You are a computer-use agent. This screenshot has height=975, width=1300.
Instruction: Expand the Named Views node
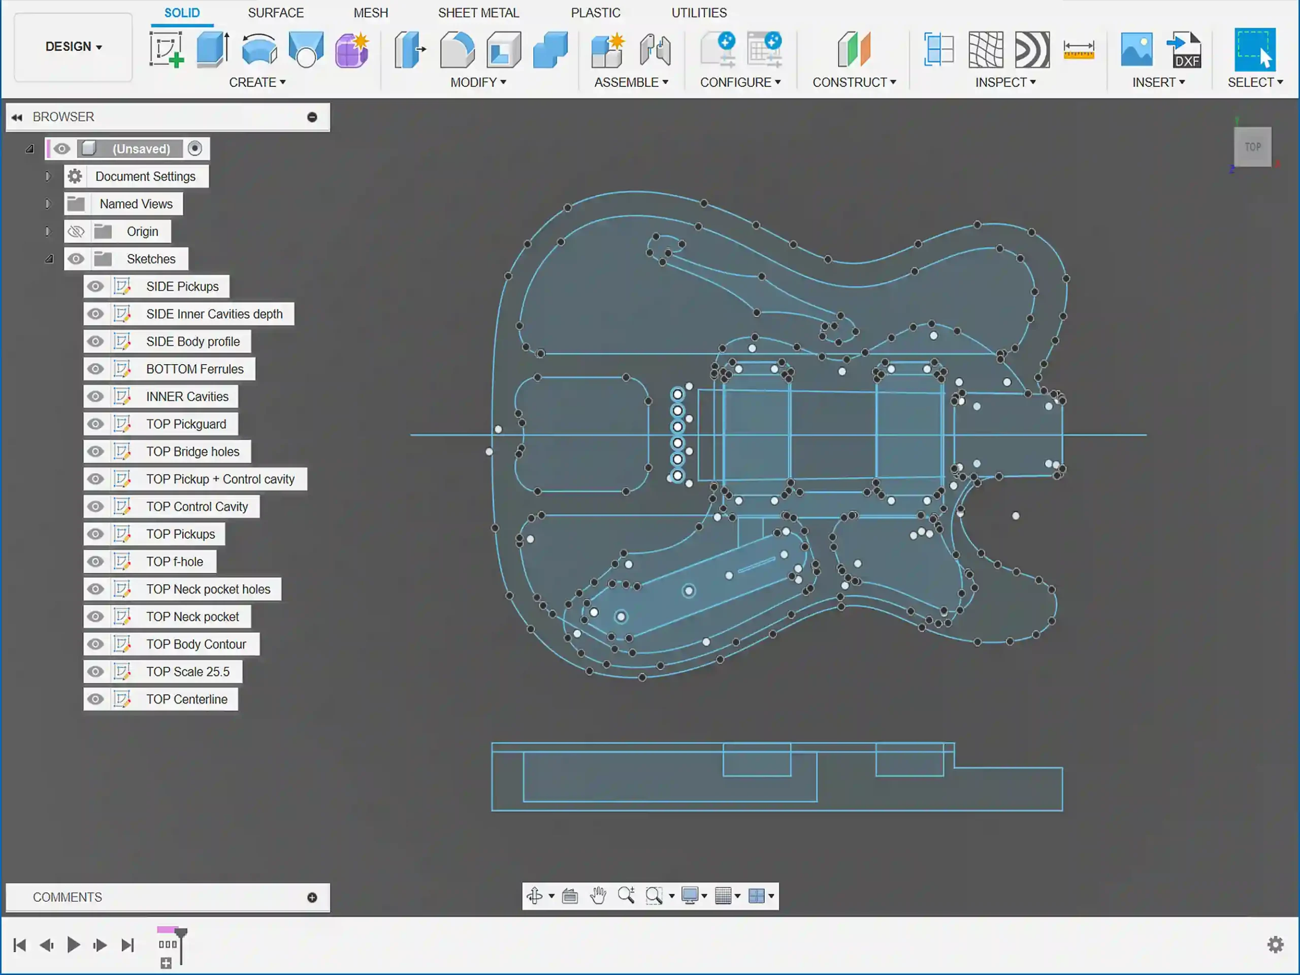point(48,204)
